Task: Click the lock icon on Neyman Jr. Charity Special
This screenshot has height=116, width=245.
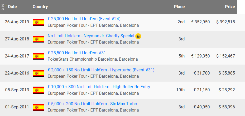Action: click(x=138, y=36)
